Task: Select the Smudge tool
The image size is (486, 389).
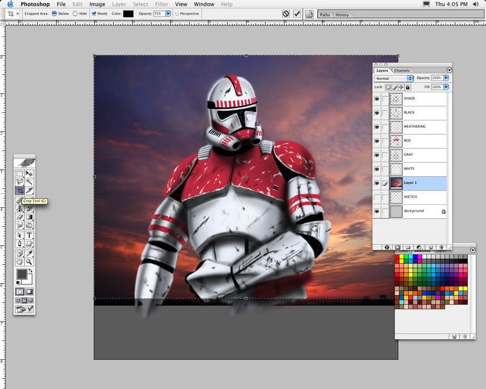Action: pos(19,225)
